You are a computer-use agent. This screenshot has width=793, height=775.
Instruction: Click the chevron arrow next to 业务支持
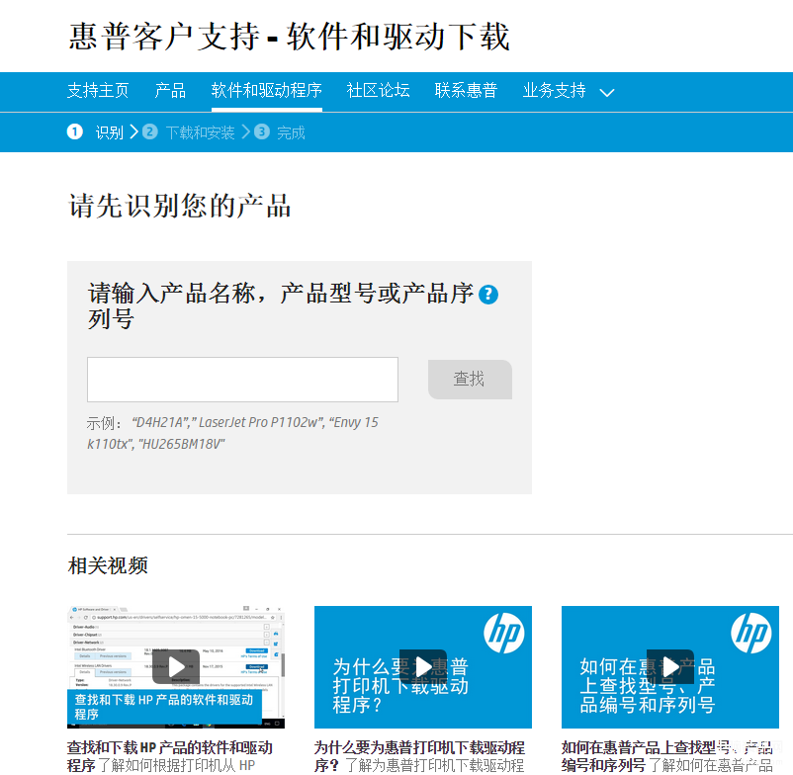pos(607,93)
